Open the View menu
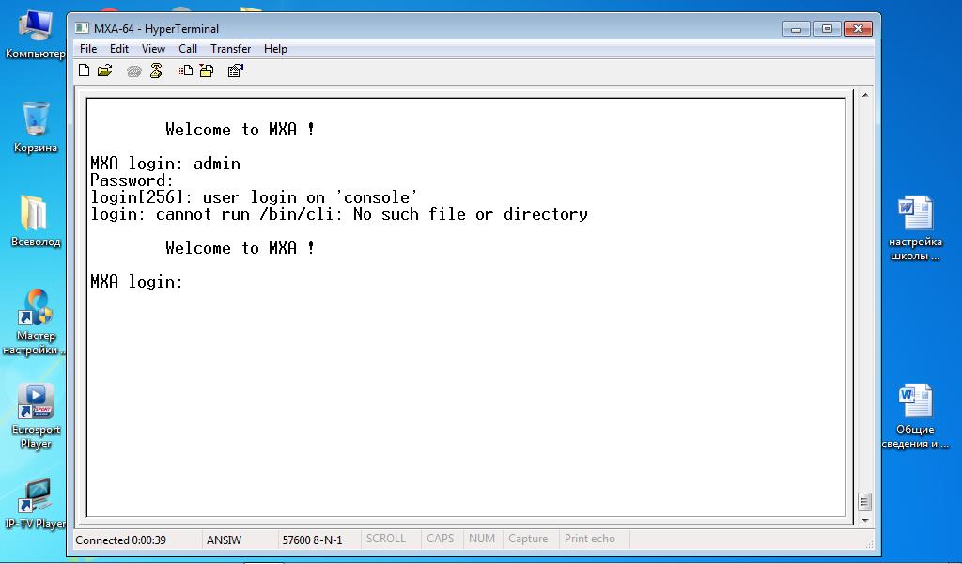Image resolution: width=962 pixels, height=564 pixels. pos(153,49)
